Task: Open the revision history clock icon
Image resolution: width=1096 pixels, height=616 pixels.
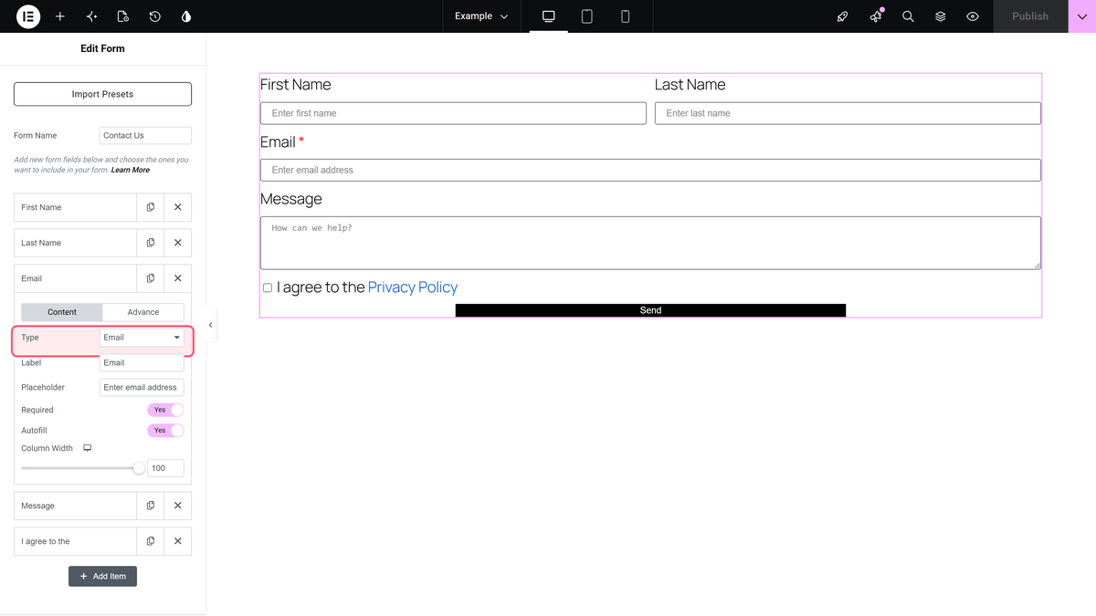Action: coord(155,16)
